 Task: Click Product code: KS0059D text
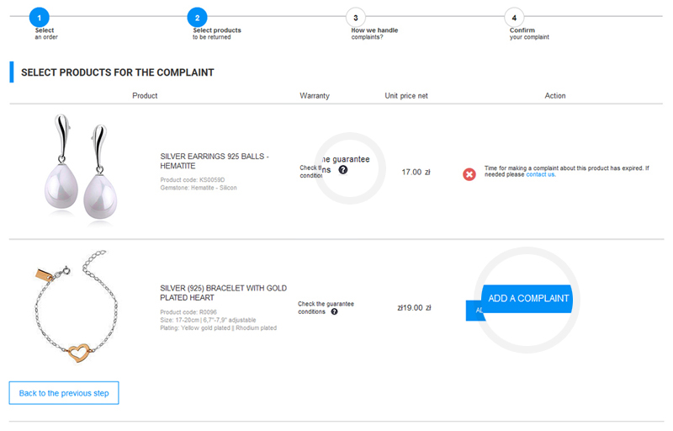193,180
